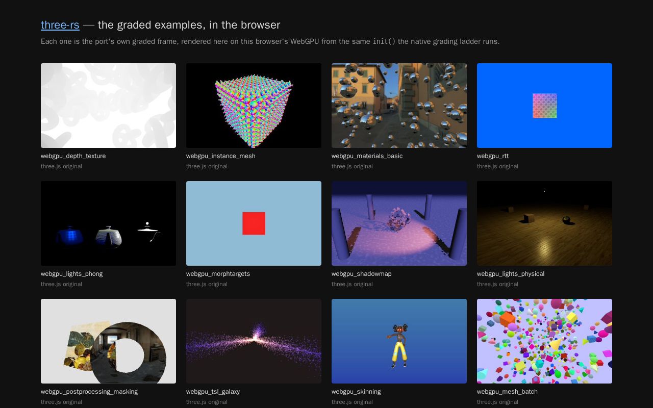The height and width of the screenshot is (408, 653).
Task: Open the webgpu_tsl_galaxy particle thumbnail
Action: pos(254,341)
